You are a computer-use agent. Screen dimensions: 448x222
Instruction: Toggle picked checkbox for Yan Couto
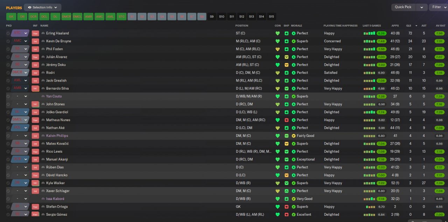coord(8,96)
